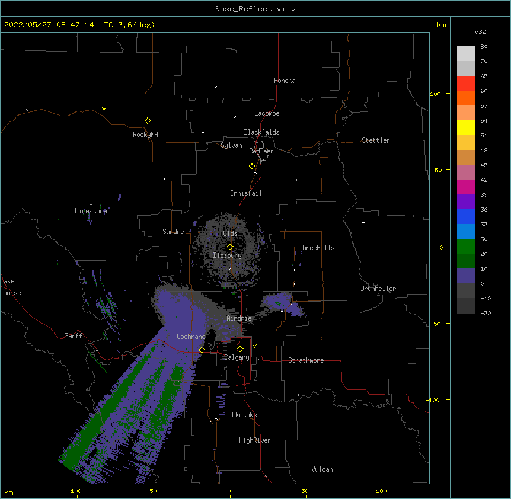Click the Sundre town label
Screen dimensions: 511x499
click(173, 232)
